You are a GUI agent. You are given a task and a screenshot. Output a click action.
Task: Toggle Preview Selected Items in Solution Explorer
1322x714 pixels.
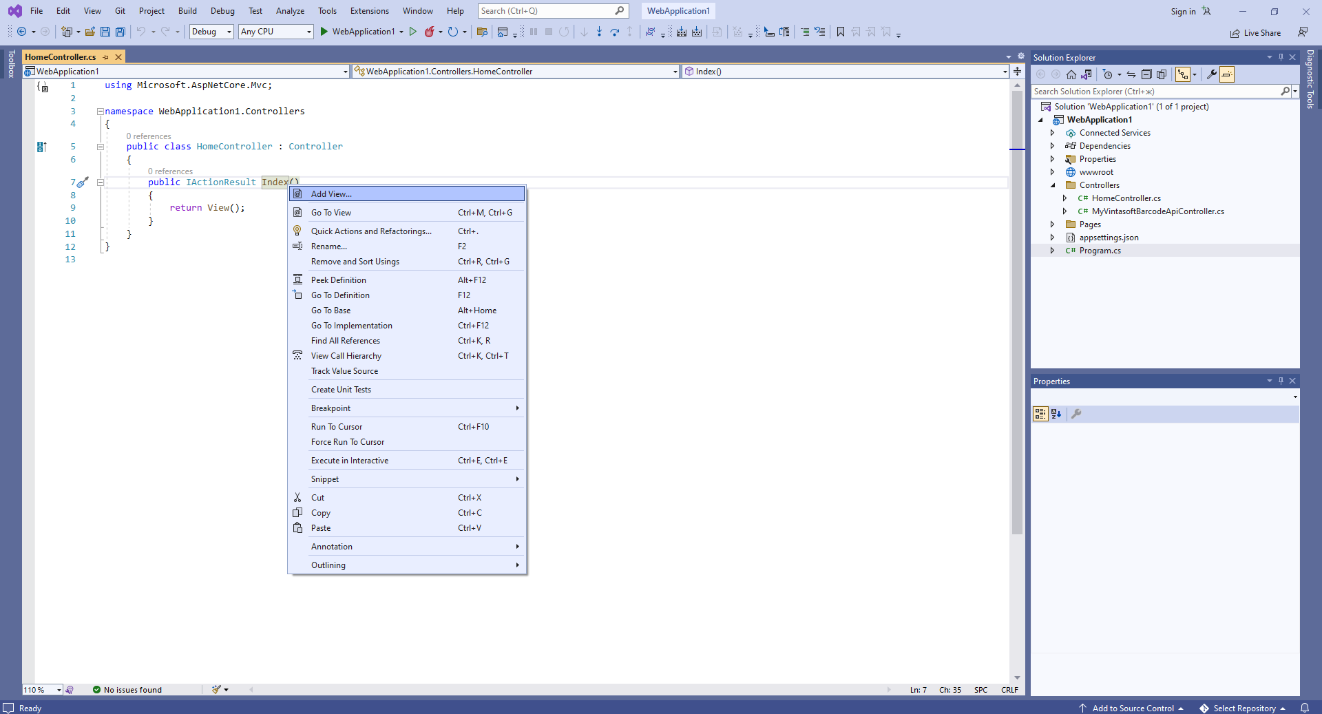1227,74
